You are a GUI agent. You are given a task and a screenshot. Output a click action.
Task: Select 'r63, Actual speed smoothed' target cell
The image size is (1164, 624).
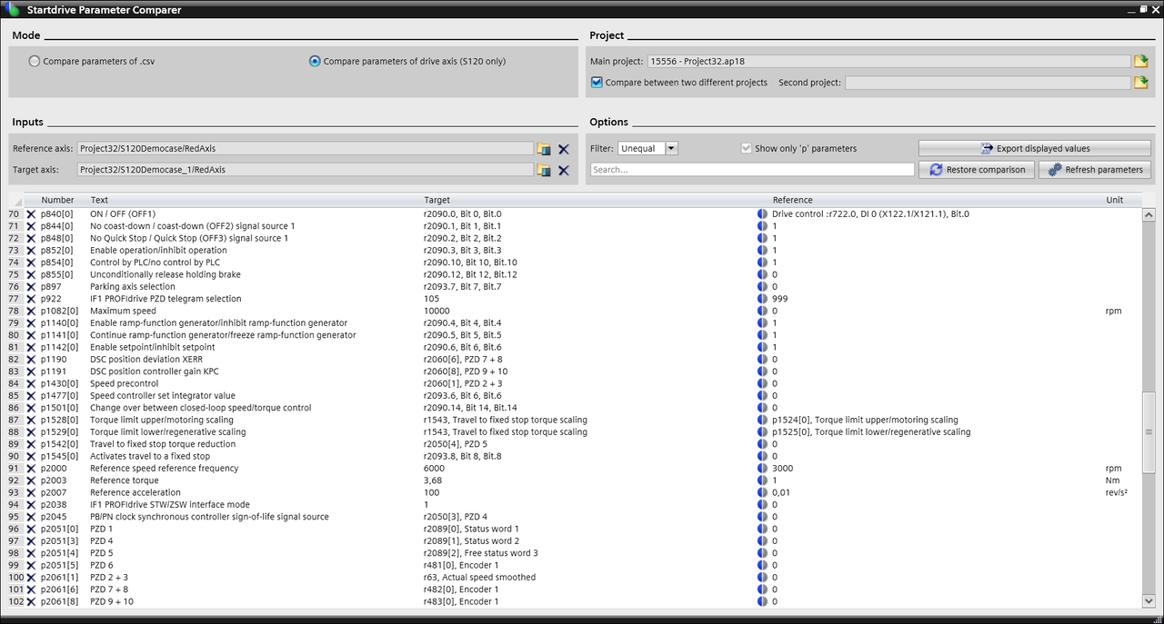tap(479, 578)
